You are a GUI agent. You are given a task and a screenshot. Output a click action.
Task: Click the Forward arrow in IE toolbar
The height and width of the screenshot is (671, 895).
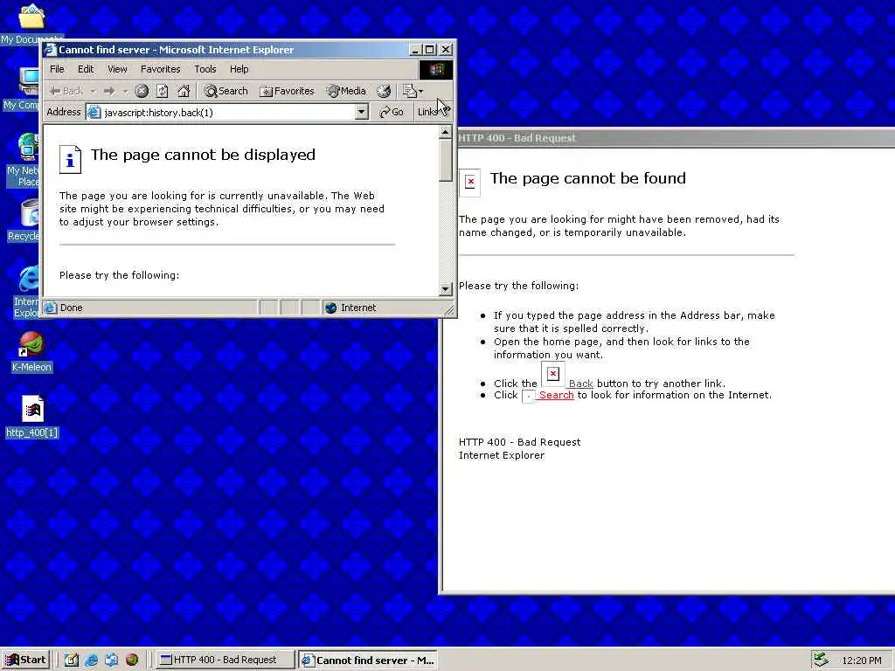[x=109, y=91]
